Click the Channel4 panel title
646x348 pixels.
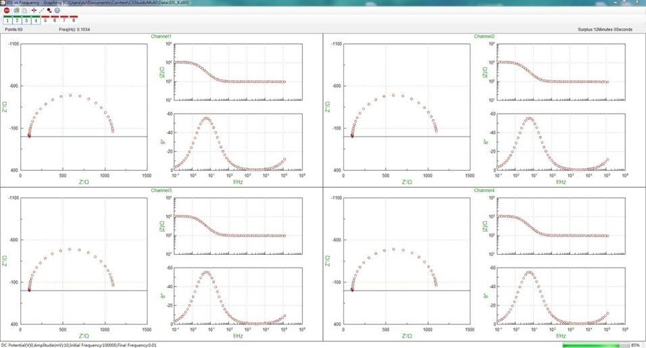[484, 191]
